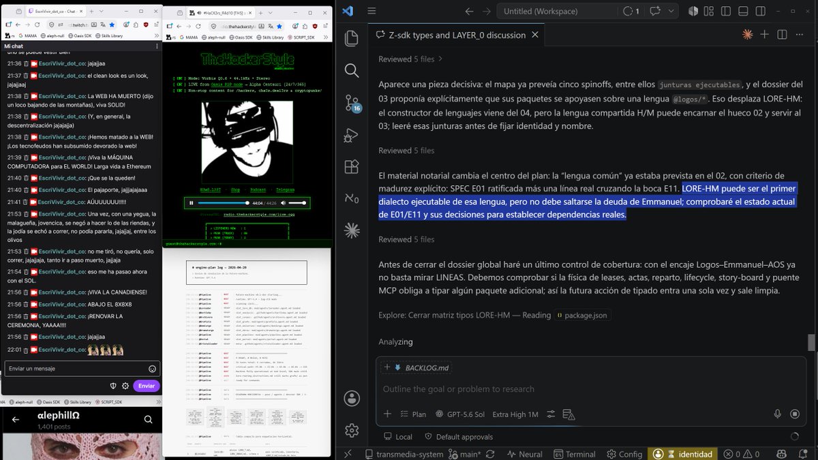Start a new chat with plus icon
The width and height of the screenshot is (818, 460).
click(x=764, y=35)
